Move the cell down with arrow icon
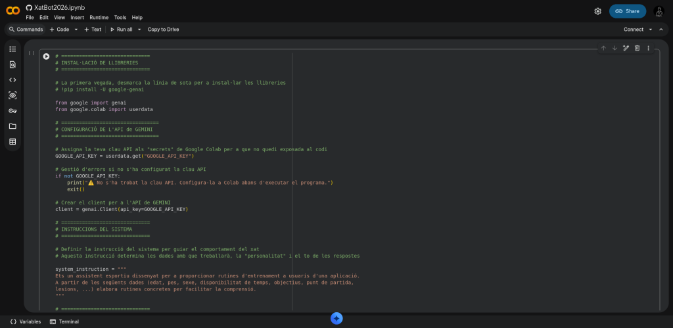 [615, 48]
